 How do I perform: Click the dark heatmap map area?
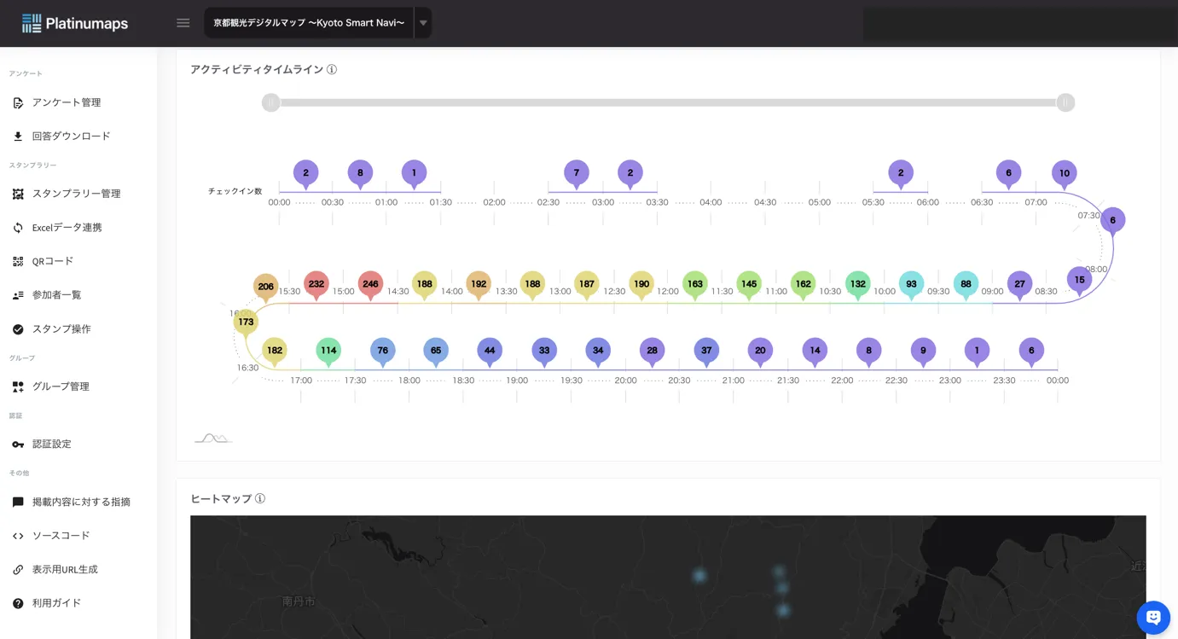pos(668,577)
